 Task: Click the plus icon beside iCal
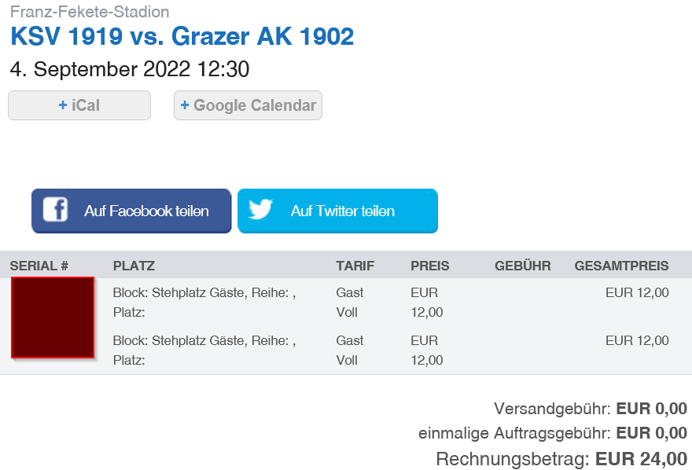63,105
